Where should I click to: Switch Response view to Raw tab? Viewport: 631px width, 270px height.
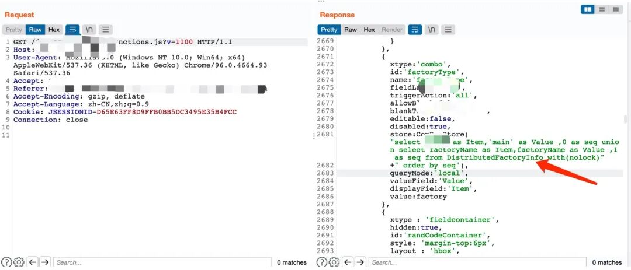tap(351, 30)
